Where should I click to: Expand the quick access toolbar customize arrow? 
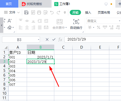(x=65, y=13)
